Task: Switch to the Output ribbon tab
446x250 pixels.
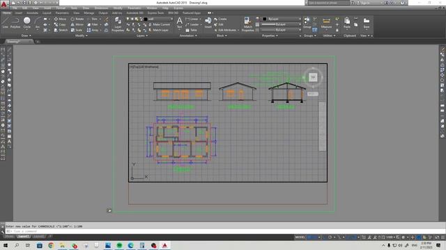Action: coord(103,13)
